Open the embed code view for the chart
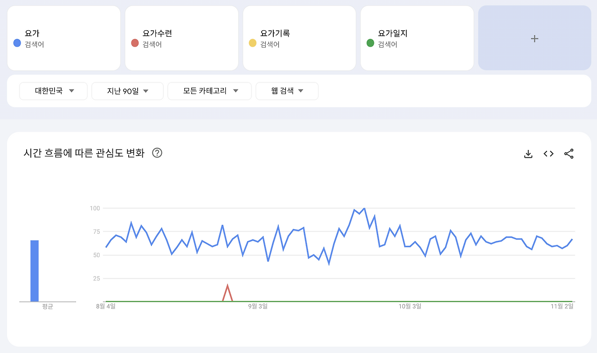This screenshot has width=597, height=353. pos(548,153)
